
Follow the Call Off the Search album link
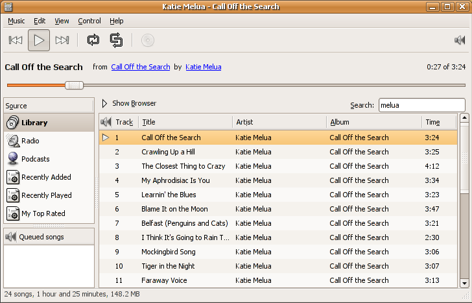(141, 67)
